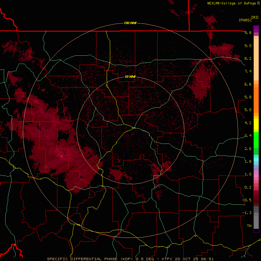Screen dimensions: 261x261
Task: Select the 3.4 color scale value
Action: tap(248, 136)
